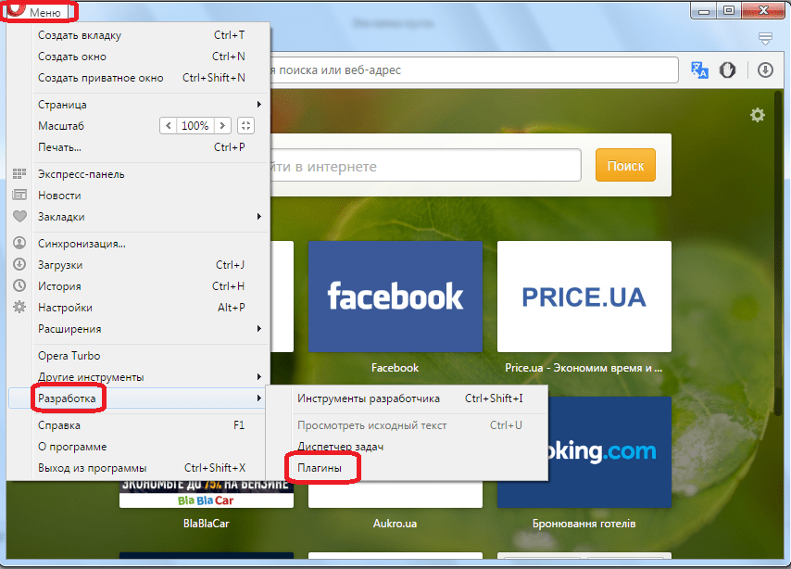Increase page zoom with right arrow
The width and height of the screenshot is (791, 569).
[x=222, y=126]
